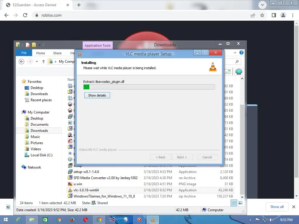Select SFD Media Converter v2.00 archive
Image resolution: width=299 pixels, height=224 pixels.
[150, 178]
